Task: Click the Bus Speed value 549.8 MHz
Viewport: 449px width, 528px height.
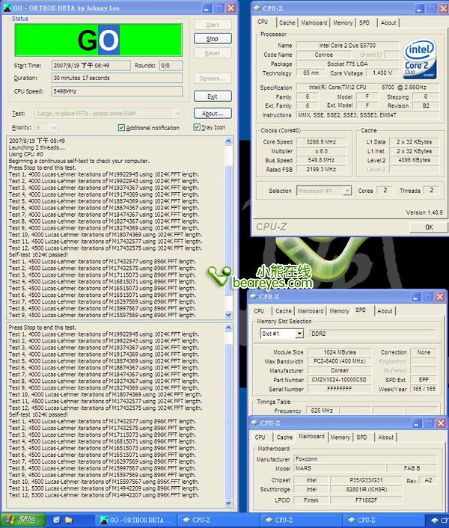Action: point(321,160)
